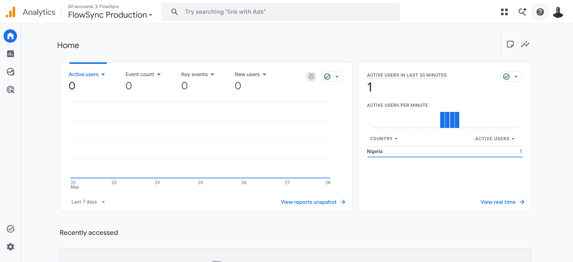
Task: Click the medal comparison icon in overview card
Action: coord(311,77)
